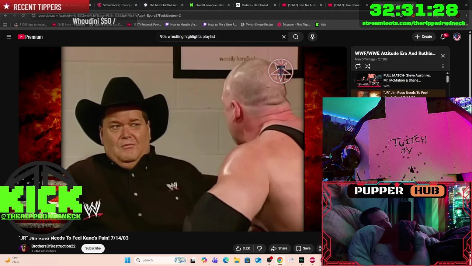Screen dimensions: 472x266
Task: Open the YouTube guide hamburger menu
Action: coord(9,37)
